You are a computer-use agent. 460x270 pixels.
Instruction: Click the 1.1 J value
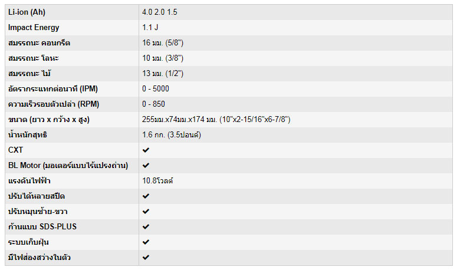tap(150, 28)
